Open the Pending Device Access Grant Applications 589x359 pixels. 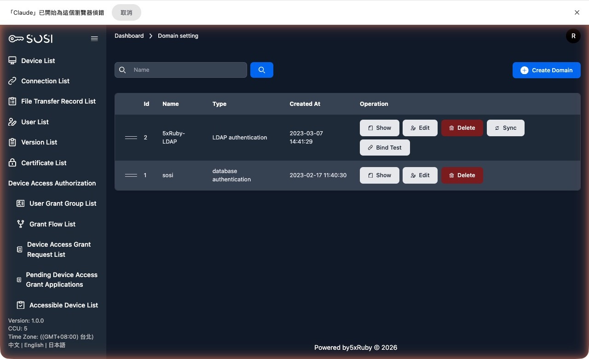pyautogui.click(x=62, y=279)
